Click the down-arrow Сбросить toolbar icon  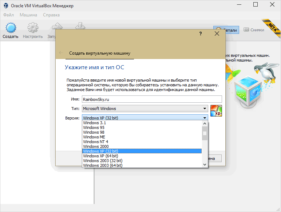[x=80, y=26]
